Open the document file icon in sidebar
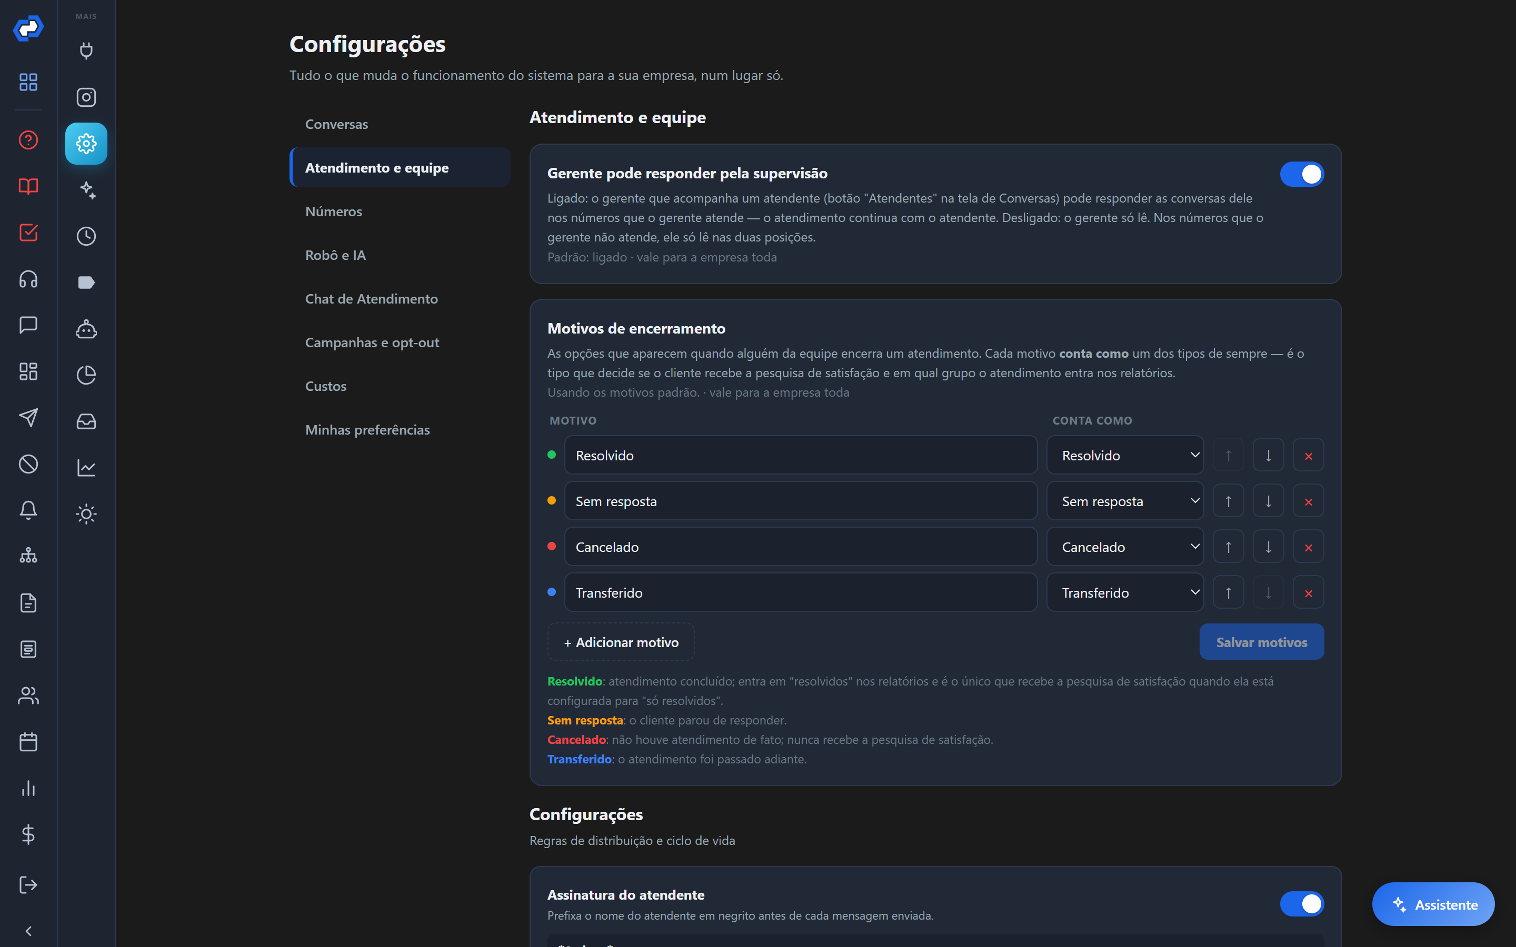Screen dimensions: 1516x947 [x=28, y=603]
